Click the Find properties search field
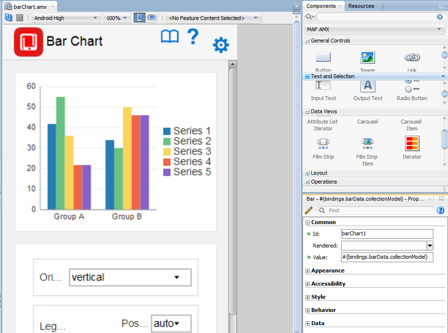Viewport: 448px width, 333px height. 376,210
